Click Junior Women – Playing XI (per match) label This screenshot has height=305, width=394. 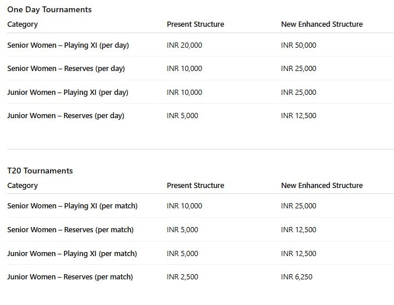(72, 254)
